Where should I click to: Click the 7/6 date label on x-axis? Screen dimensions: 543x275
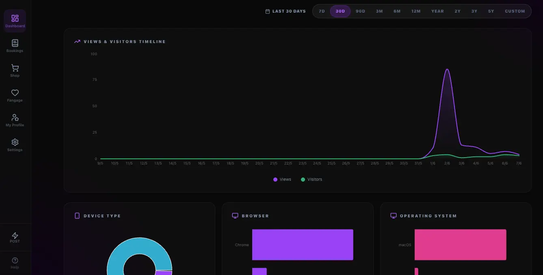click(519, 163)
